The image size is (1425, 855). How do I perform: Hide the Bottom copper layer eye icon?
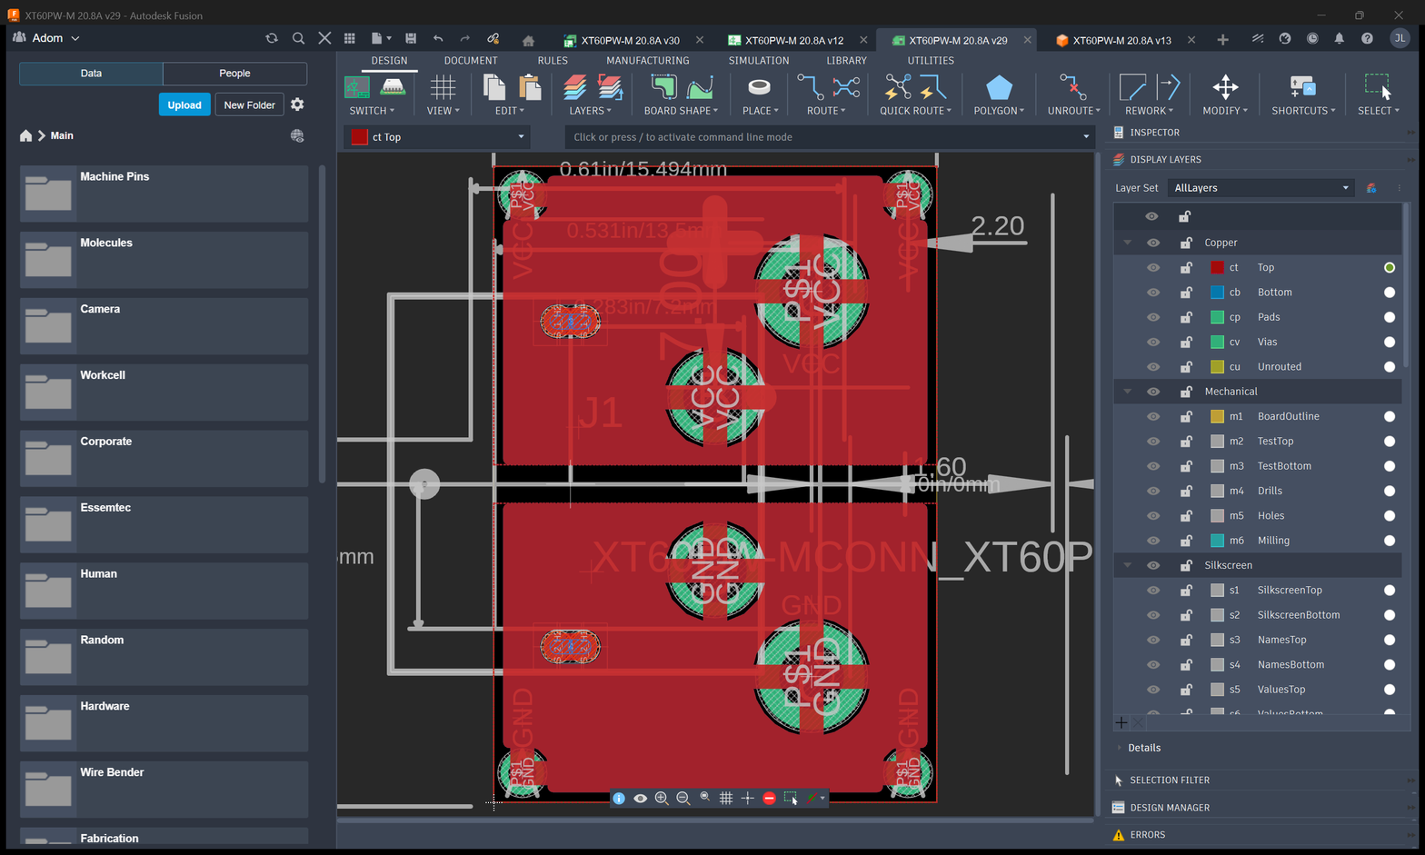(1152, 293)
